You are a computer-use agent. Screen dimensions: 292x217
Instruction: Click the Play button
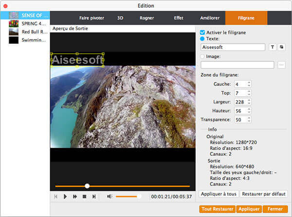tap(65, 197)
